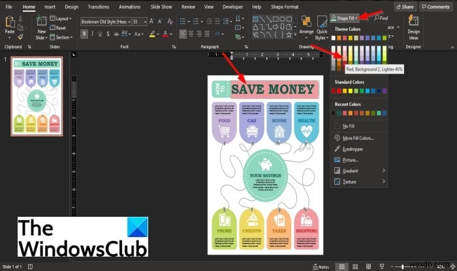Click the SAVE MONEY title text box
This screenshot has height=271, width=457.
click(x=275, y=89)
